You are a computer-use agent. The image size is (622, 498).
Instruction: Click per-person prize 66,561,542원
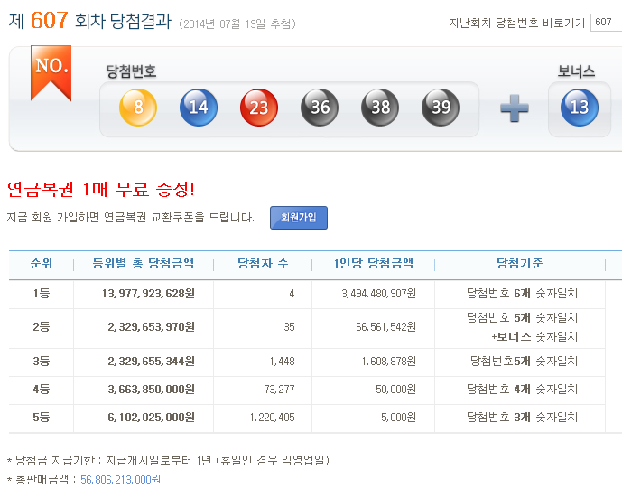pyautogui.click(x=386, y=327)
